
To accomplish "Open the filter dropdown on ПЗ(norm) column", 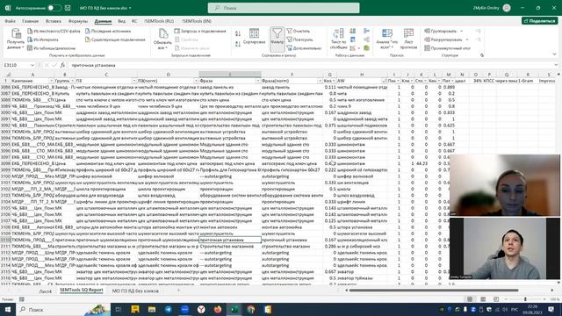I will pos(196,81).
